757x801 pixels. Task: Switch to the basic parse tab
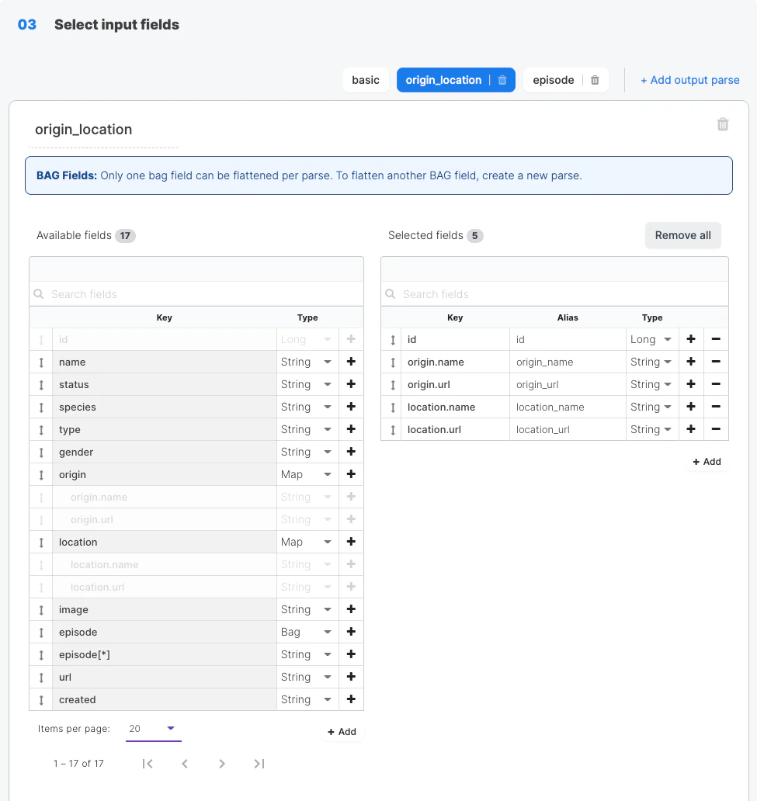tap(366, 80)
